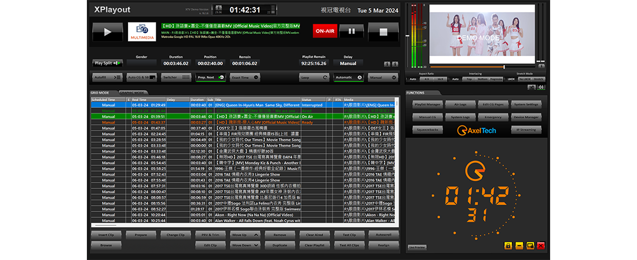Image resolution: width=637 pixels, height=260 pixels.
Task: Start playback with the large Play button
Action: (x=107, y=32)
